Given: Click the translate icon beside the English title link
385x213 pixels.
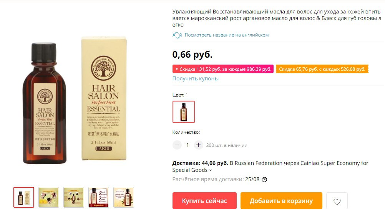Looking at the screenshot, I should (x=177, y=35).
